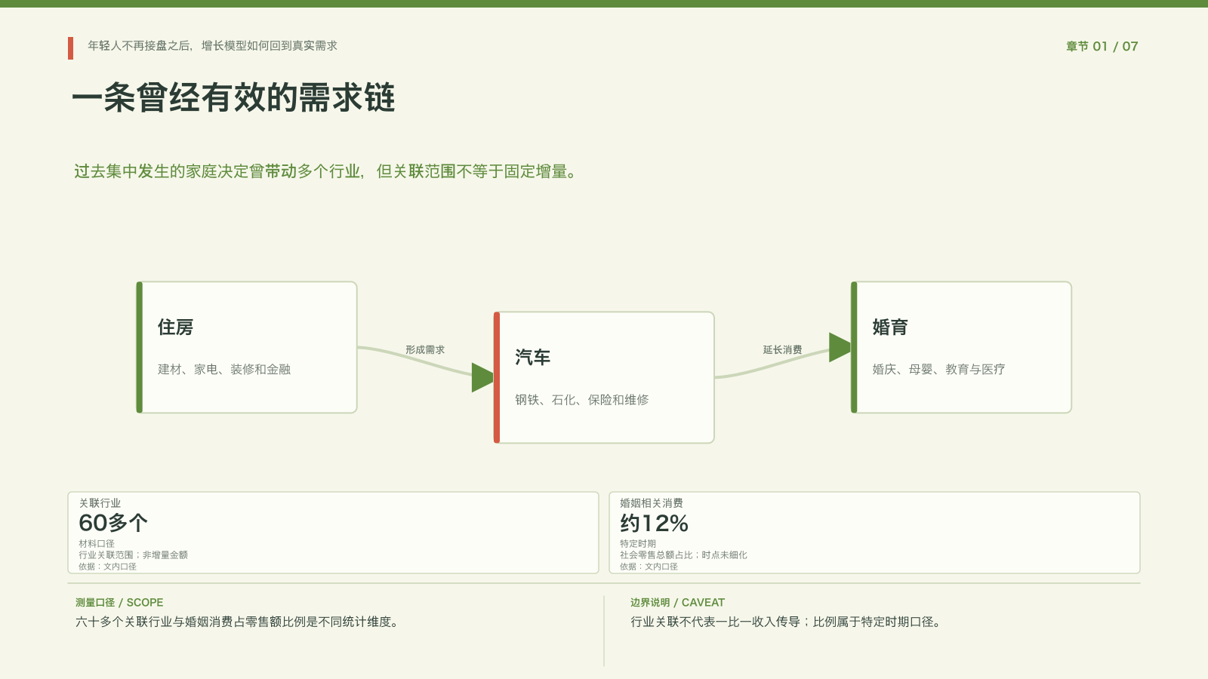Select the figure "60多个"
Screen dimensions: 1208x679
[x=113, y=523]
